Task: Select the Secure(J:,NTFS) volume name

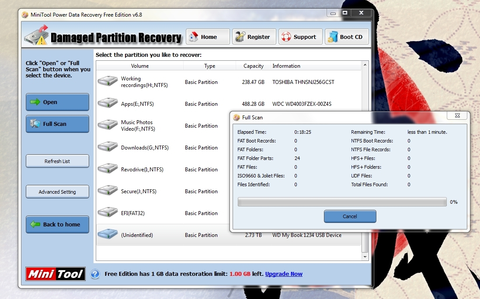Action: point(139,191)
